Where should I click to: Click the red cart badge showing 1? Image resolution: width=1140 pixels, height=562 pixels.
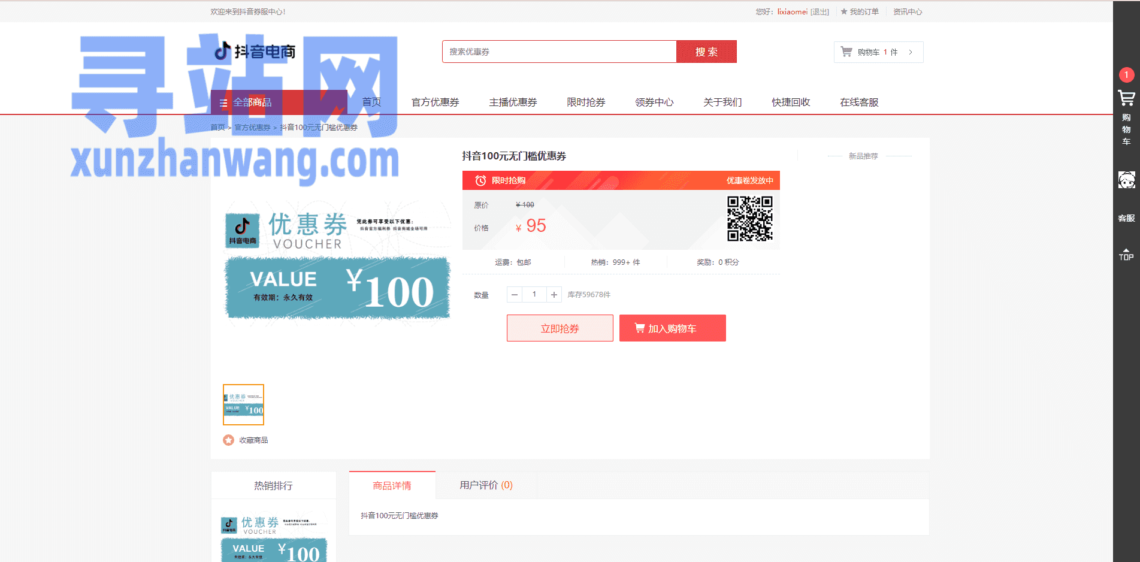pyautogui.click(x=1126, y=75)
